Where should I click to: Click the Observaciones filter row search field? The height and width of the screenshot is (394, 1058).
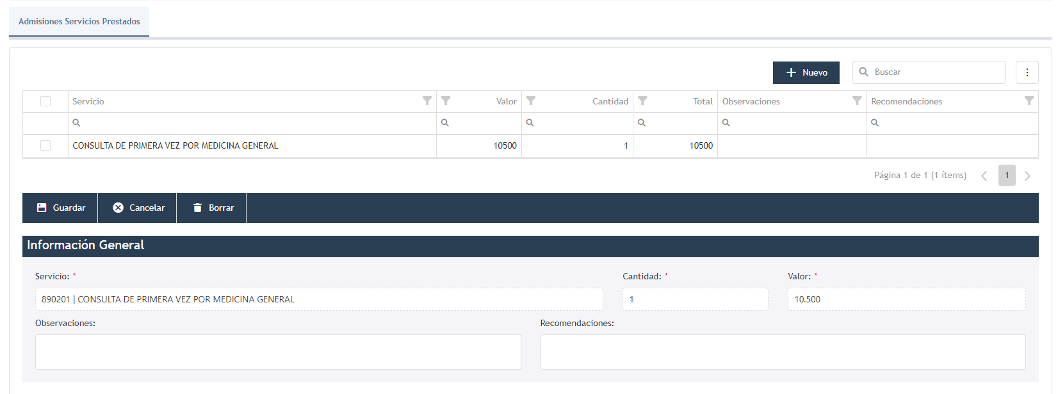pyautogui.click(x=792, y=123)
